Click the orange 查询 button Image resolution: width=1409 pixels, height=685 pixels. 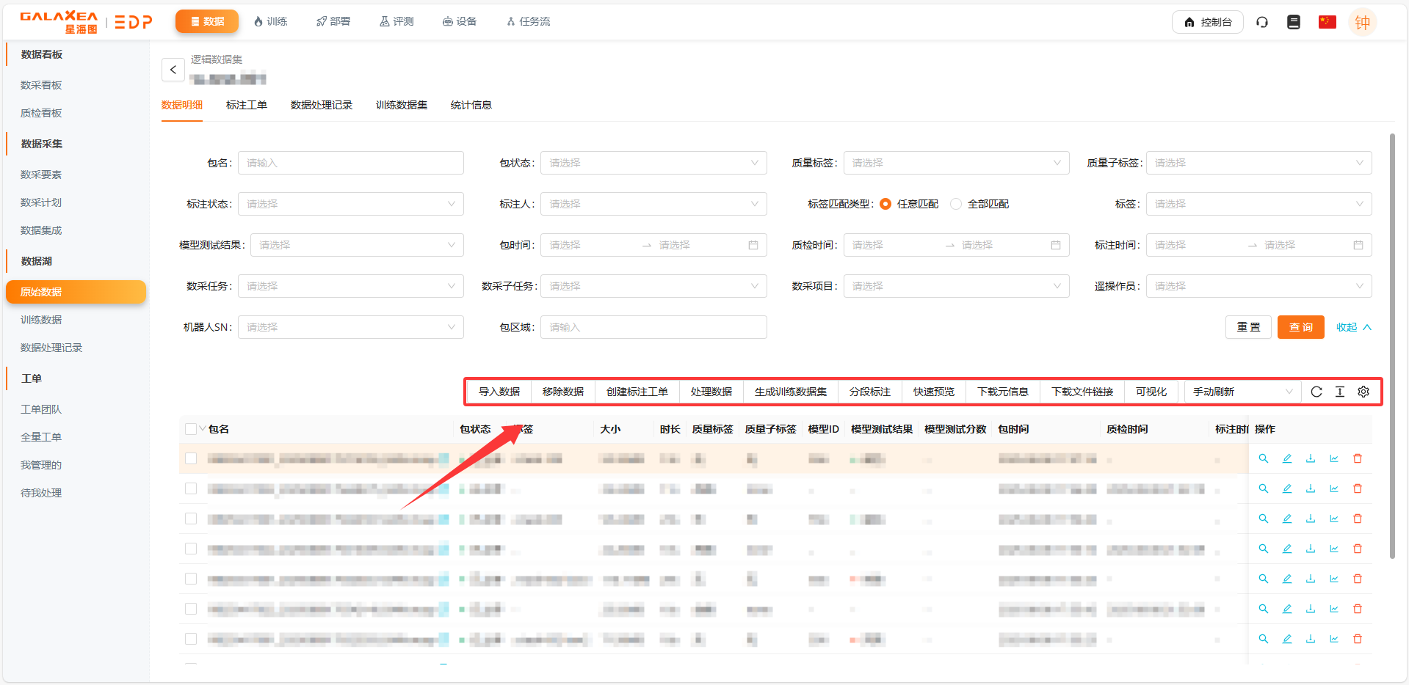point(1300,327)
